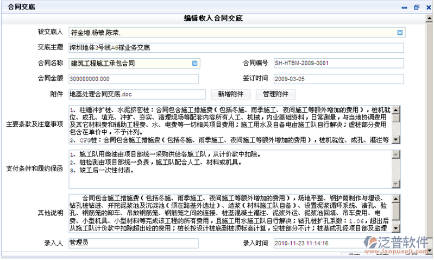Viewport: 434px width, 260px height.
Task: Focus the 合同金额 field
Action: pyautogui.click(x=137, y=79)
